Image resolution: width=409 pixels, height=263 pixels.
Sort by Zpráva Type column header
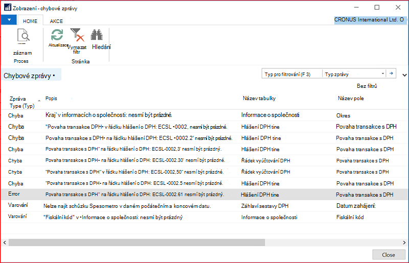[x=22, y=102]
